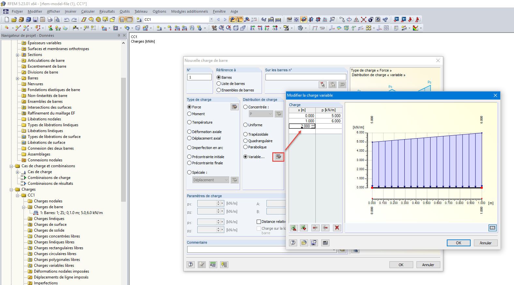Viewport: 514px width, 285px height.
Task: Save the variable load values with the floppy icon
Action: point(314,243)
